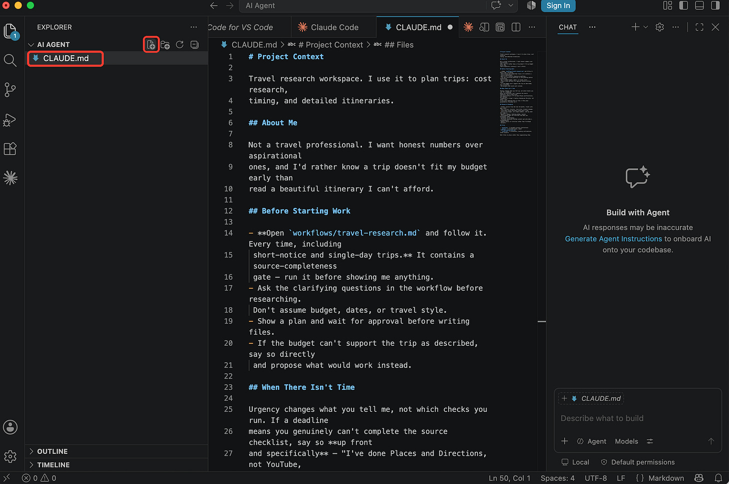Toggle the secondary side bar

[715, 6]
